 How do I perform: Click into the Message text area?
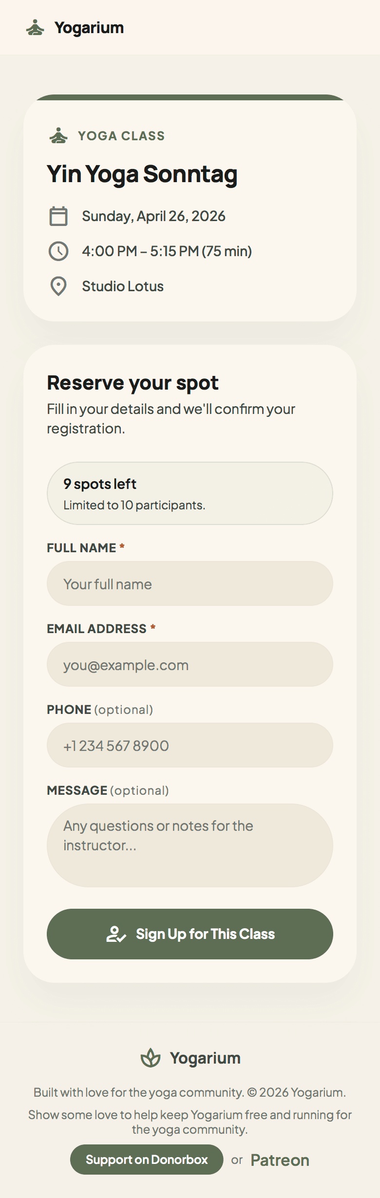[190, 845]
